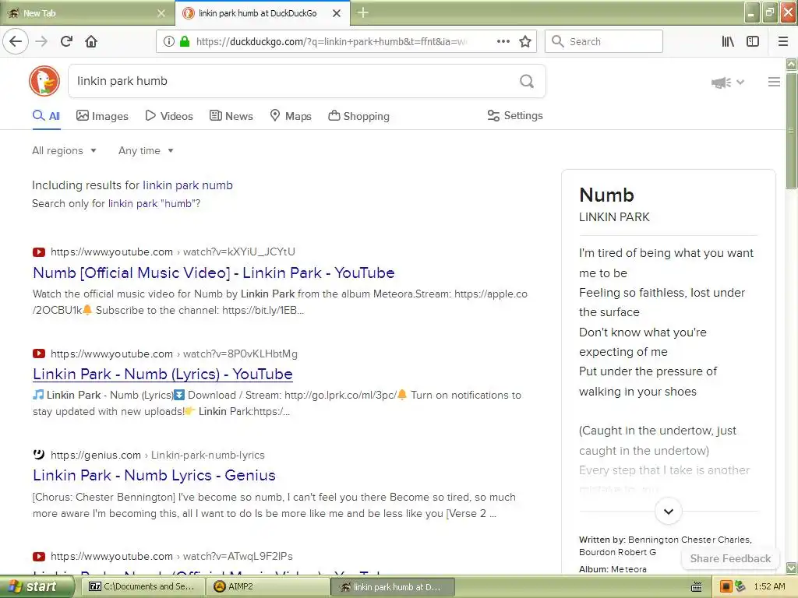798x598 pixels.
Task: Open the megaphone spread-the-word dropdown
Action: click(728, 82)
